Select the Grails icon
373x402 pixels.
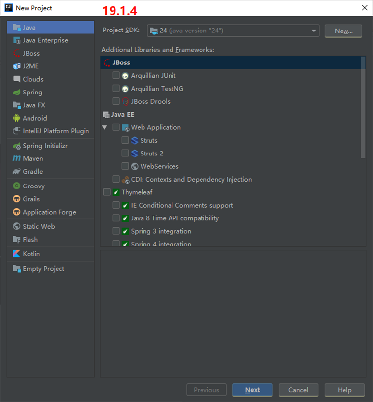(x=17, y=199)
